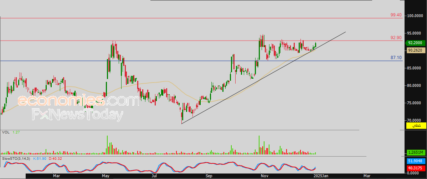Viewport: 427px width, 179px height.
Task: Click the K:51.90 stochastic value
Action: point(39,158)
